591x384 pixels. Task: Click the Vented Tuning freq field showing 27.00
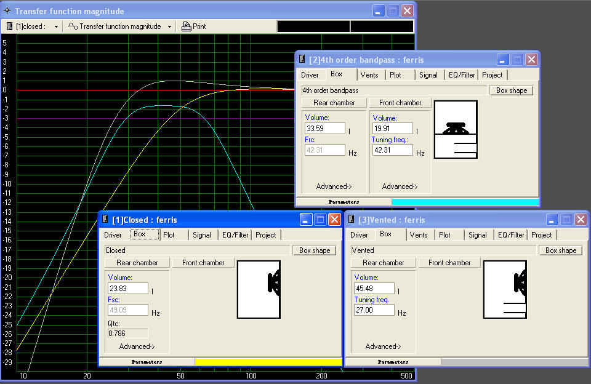374,310
